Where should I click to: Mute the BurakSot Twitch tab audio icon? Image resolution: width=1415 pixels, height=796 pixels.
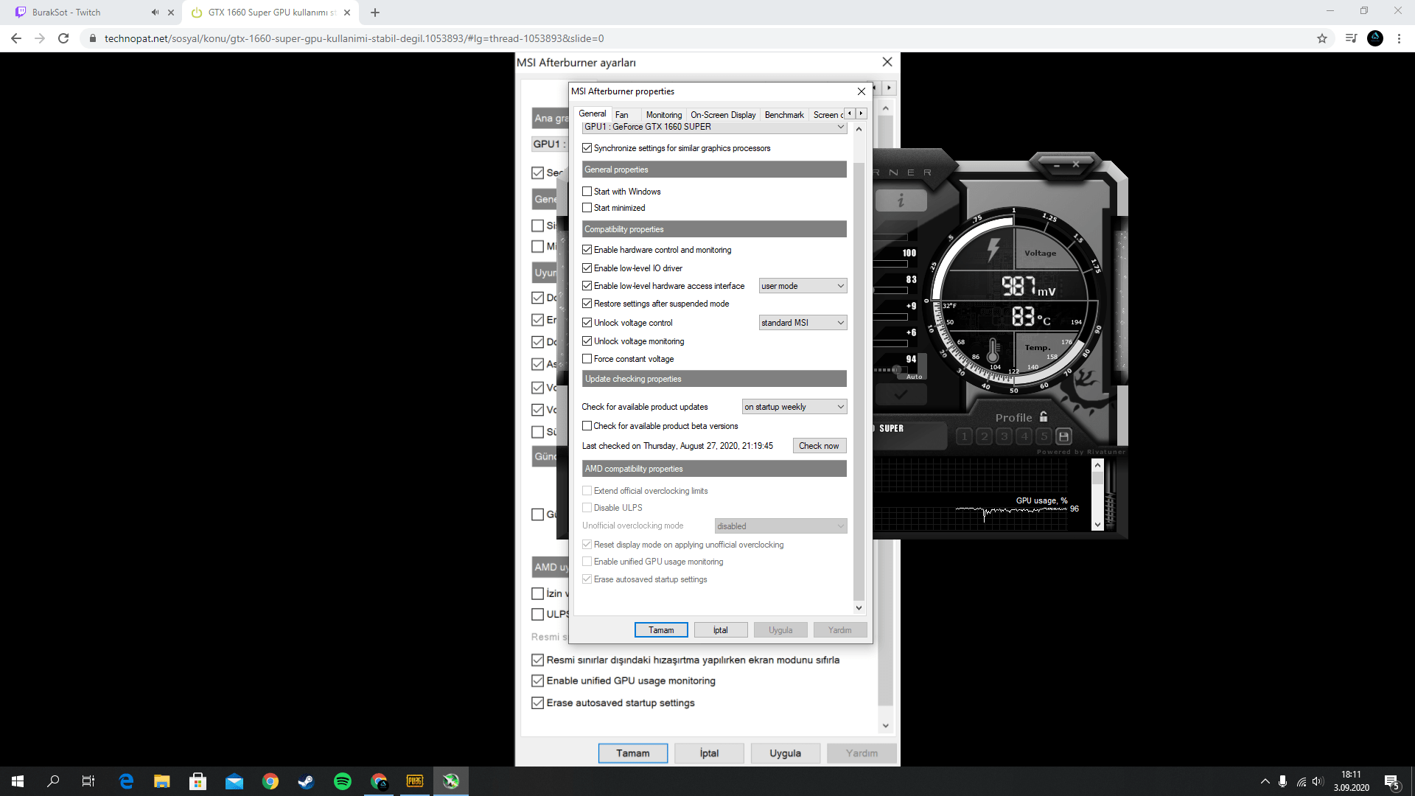tap(155, 13)
